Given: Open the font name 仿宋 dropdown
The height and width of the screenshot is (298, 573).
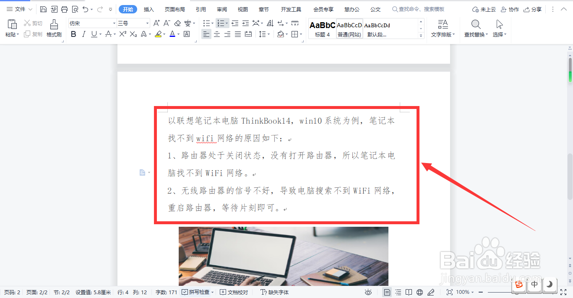Looking at the screenshot, I should pos(114,23).
